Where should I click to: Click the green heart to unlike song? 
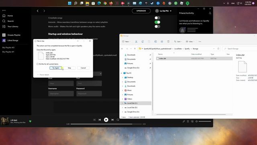pos(30,121)
